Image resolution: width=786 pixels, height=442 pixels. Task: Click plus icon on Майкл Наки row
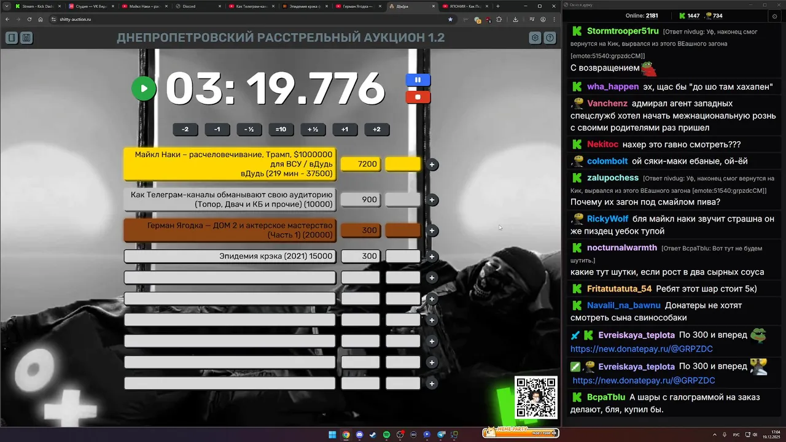click(x=432, y=165)
